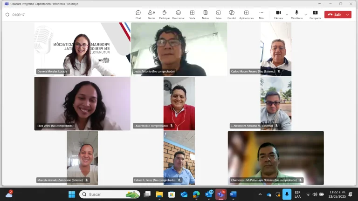The width and height of the screenshot is (358, 201).
Task: Expand camera options dropdown arrow
Action: pyautogui.click(x=287, y=14)
